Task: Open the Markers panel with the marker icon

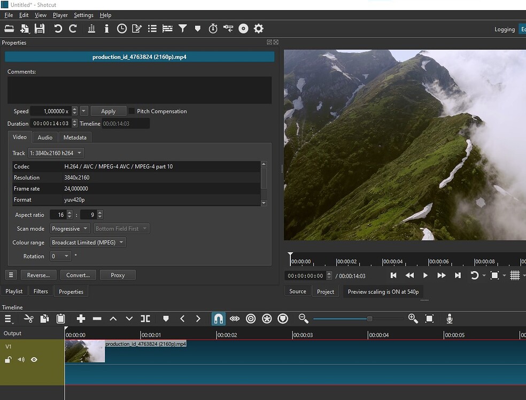Action: pos(198,28)
